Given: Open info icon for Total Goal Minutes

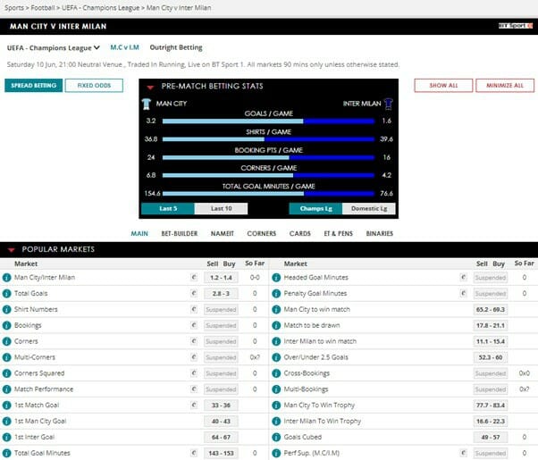Looking at the screenshot, I should coord(6,453).
